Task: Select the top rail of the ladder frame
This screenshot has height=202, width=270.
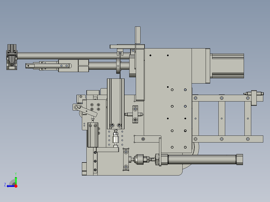Action: [x=228, y=98]
